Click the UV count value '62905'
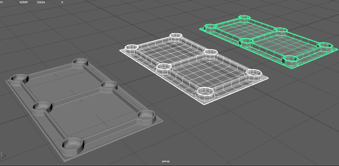339x166 pixels. pyautogui.click(x=24, y=2)
